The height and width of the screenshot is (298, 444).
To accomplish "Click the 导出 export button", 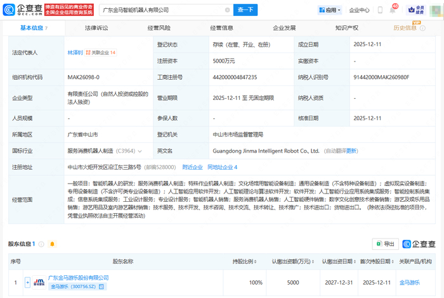I will point(385,244).
